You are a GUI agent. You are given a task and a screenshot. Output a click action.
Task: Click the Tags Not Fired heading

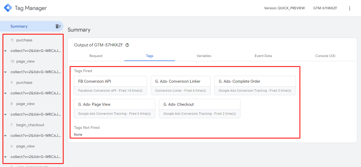pyautogui.click(x=87, y=128)
